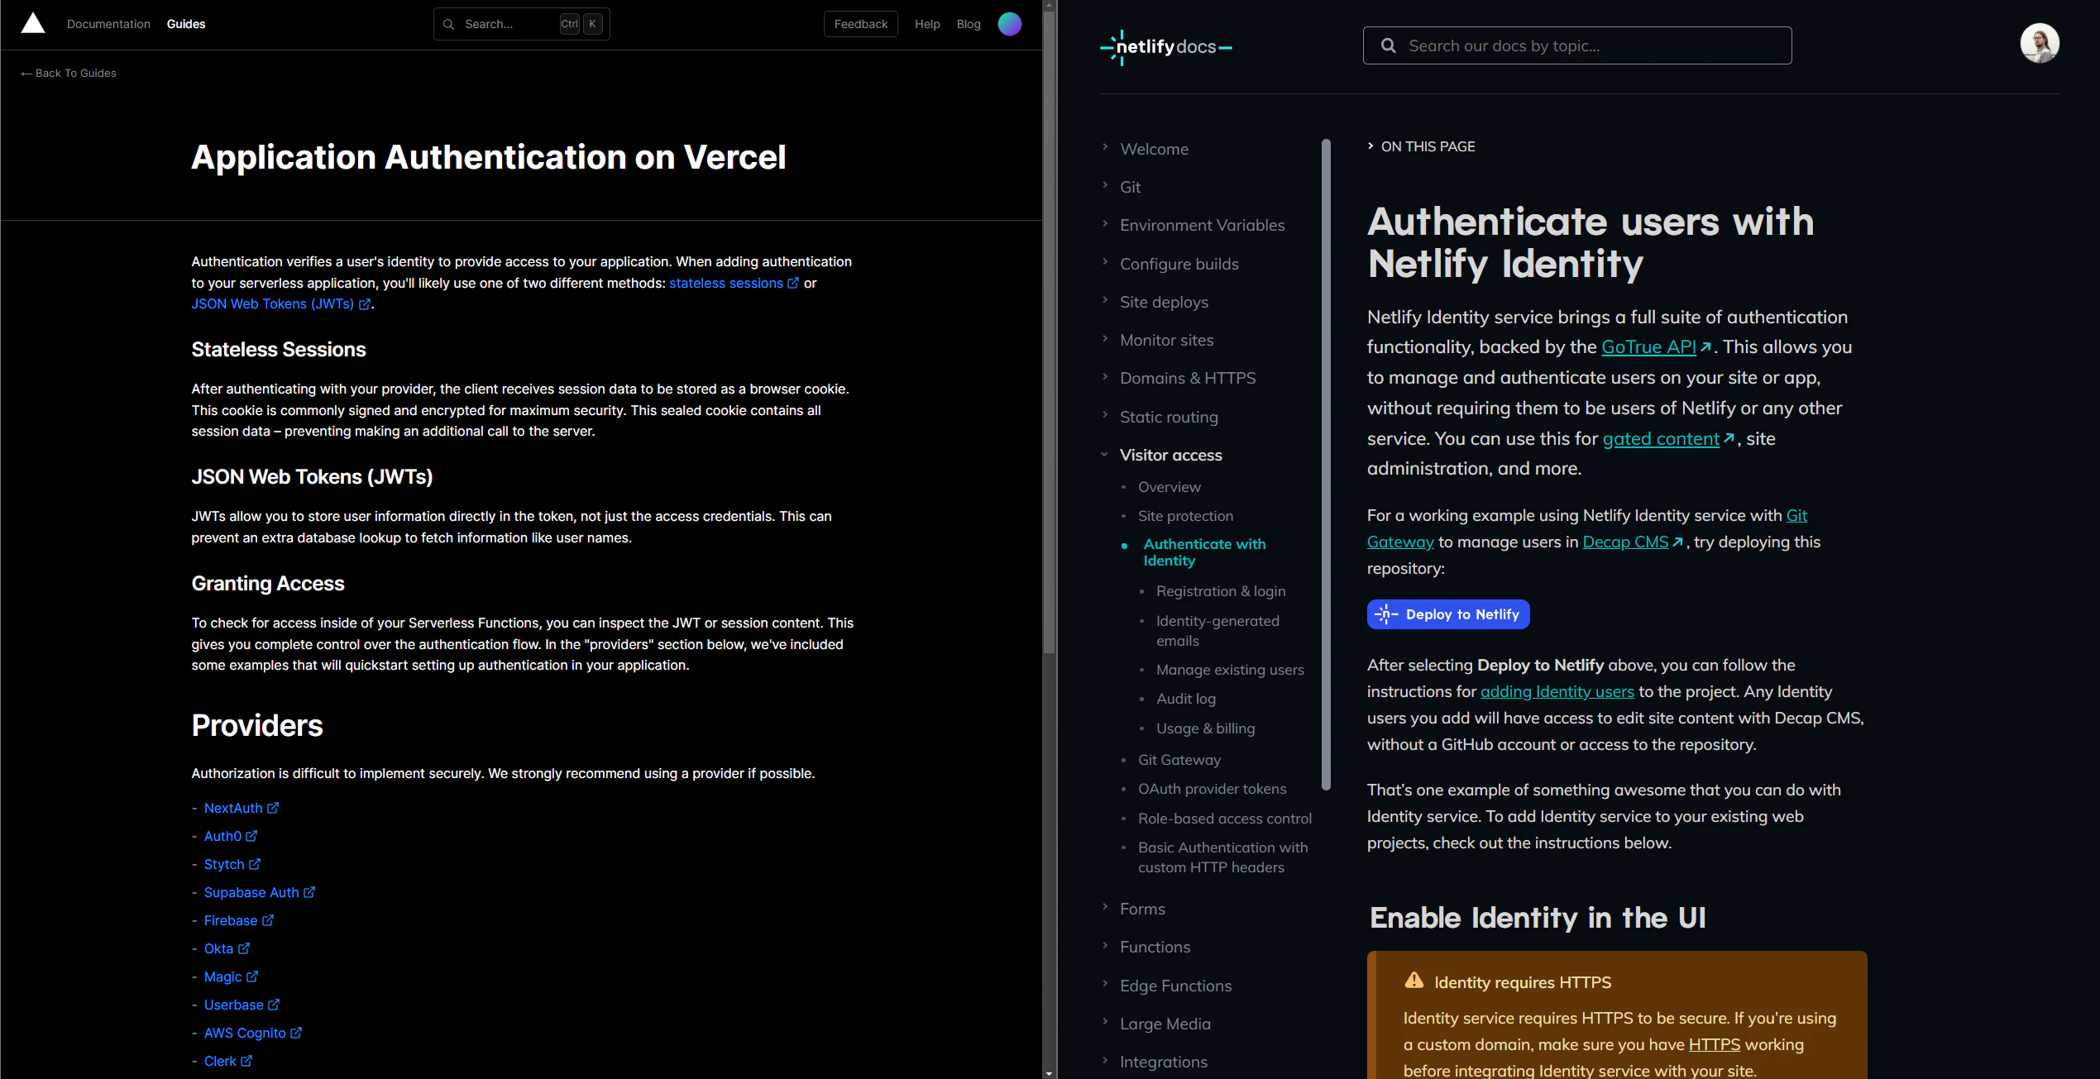
Task: Open the Blog nav link
Action: (969, 24)
